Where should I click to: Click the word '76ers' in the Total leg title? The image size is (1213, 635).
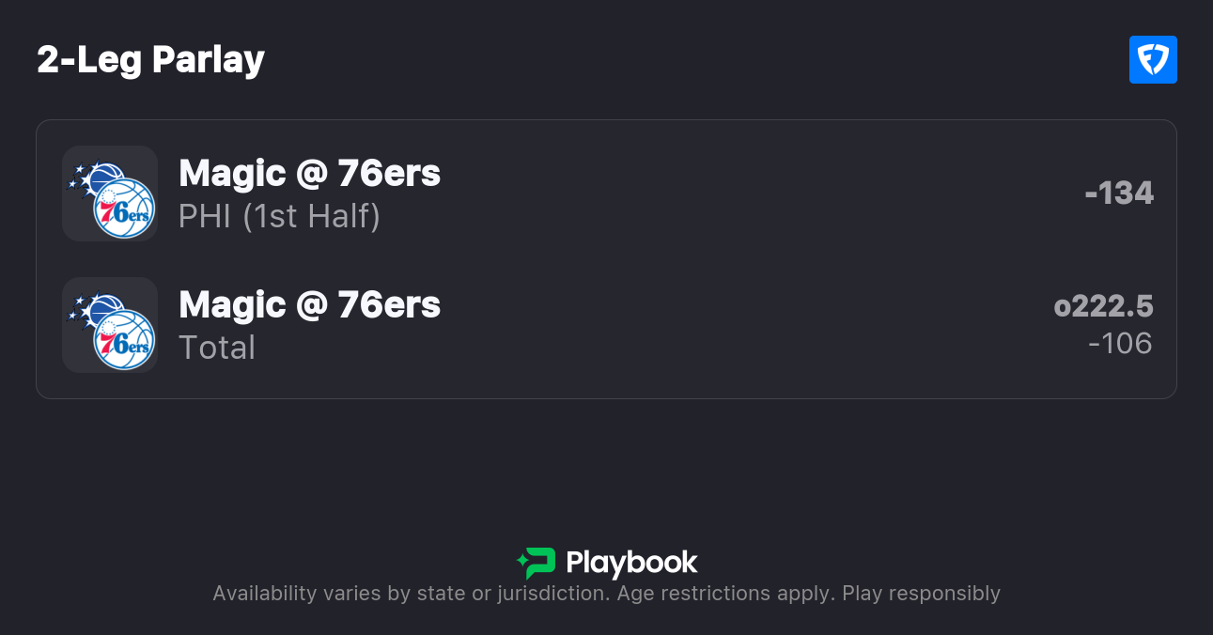tap(389, 304)
